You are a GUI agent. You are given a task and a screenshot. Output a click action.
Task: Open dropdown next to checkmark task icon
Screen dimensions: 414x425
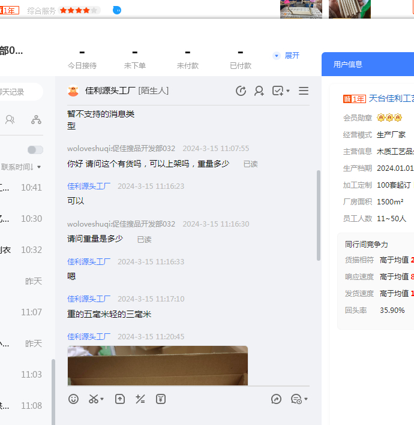pos(288,91)
